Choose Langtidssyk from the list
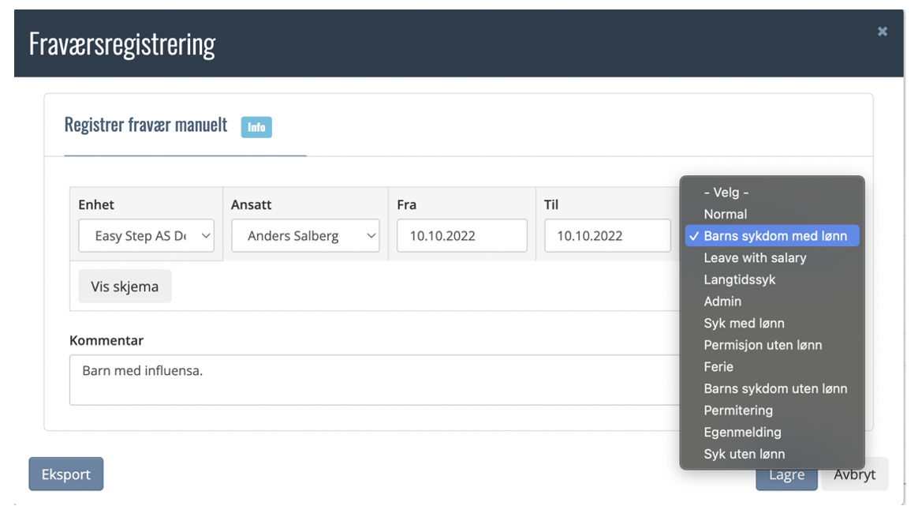 coord(740,280)
